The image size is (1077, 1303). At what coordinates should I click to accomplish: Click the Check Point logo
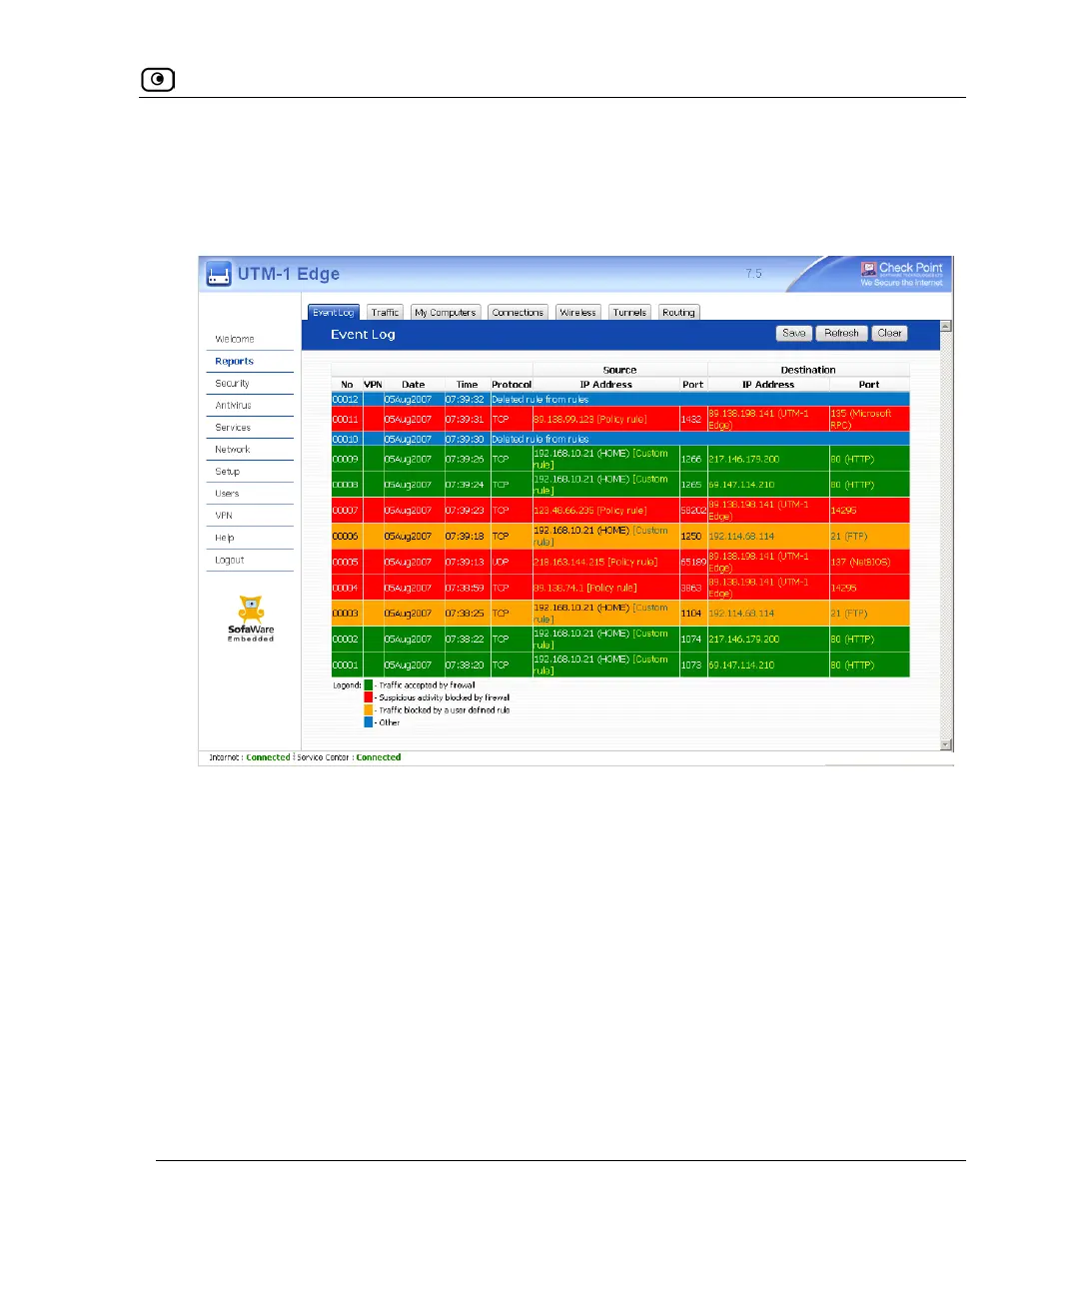901,274
